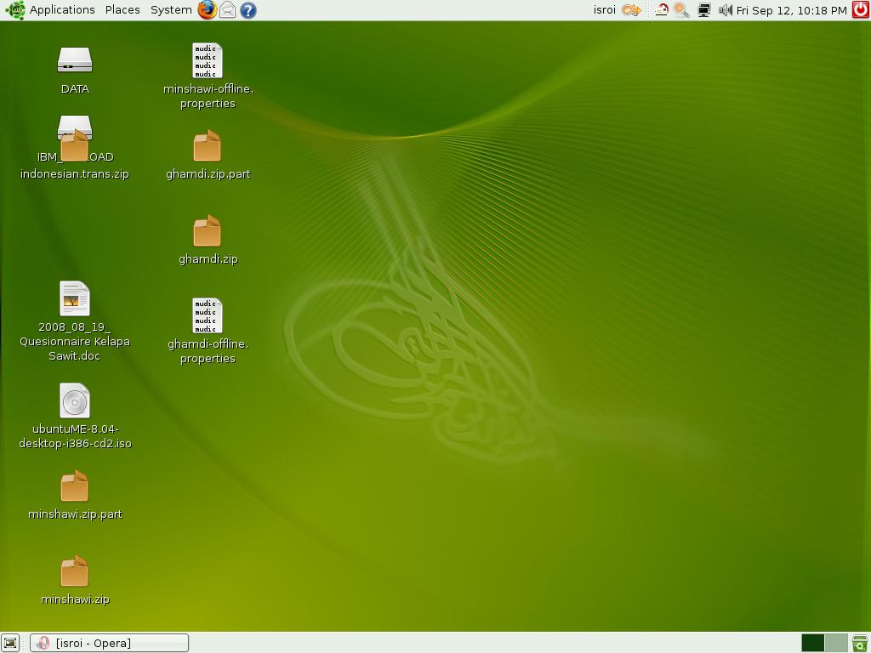This screenshot has width=871, height=653.
Task: Open the search magnifier icon in the panel
Action: click(x=681, y=10)
